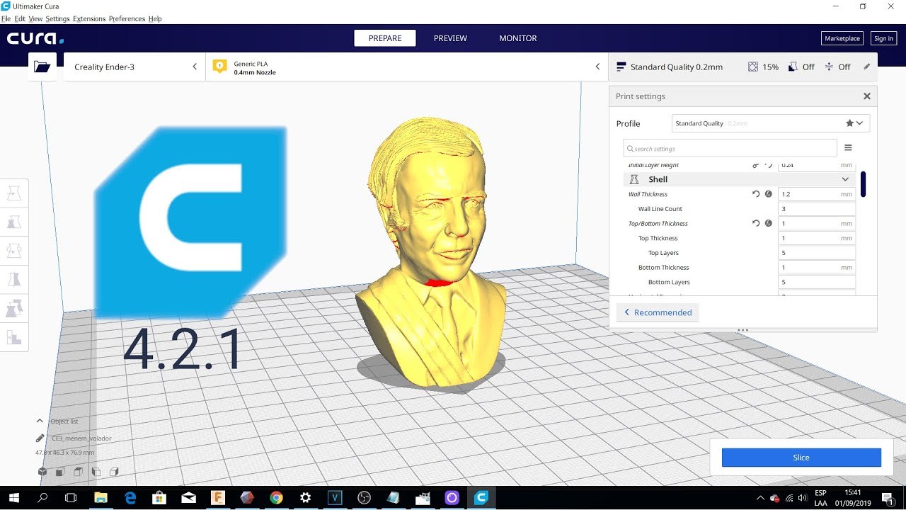Open the Edit menu

coord(20,18)
